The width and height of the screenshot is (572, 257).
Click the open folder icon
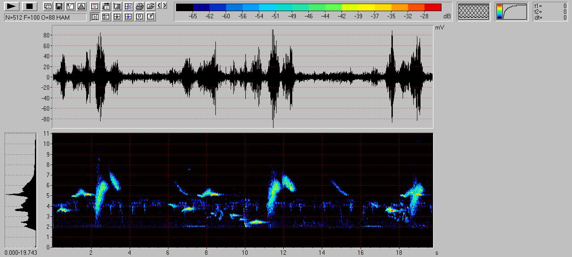point(151,6)
